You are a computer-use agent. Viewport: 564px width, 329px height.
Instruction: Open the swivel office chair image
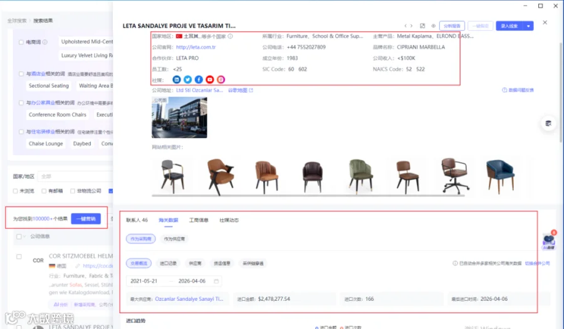coord(455,176)
